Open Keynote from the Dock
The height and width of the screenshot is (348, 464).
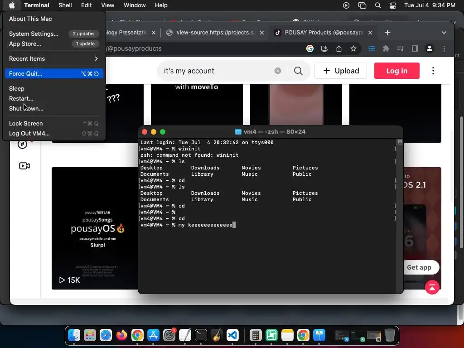click(x=319, y=335)
